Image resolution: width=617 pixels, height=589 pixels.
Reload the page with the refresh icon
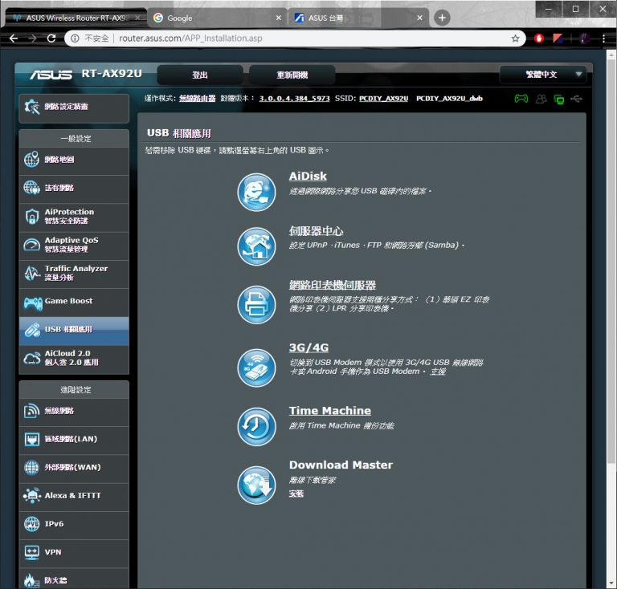[x=51, y=38]
